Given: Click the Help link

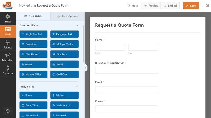Looking at the screenshot, I should [x=133, y=6].
